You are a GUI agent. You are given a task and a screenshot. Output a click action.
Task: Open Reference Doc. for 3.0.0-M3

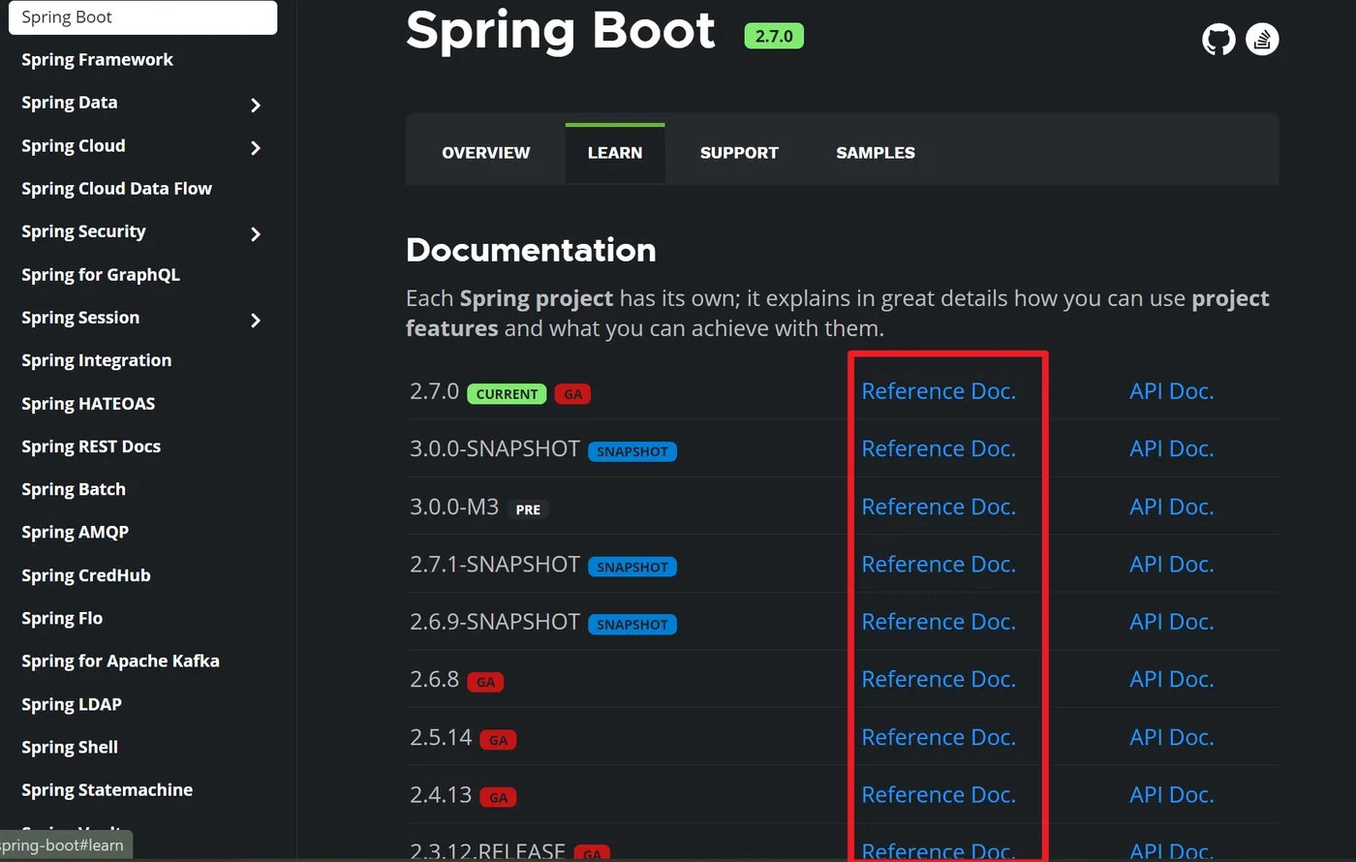pyautogui.click(x=939, y=507)
